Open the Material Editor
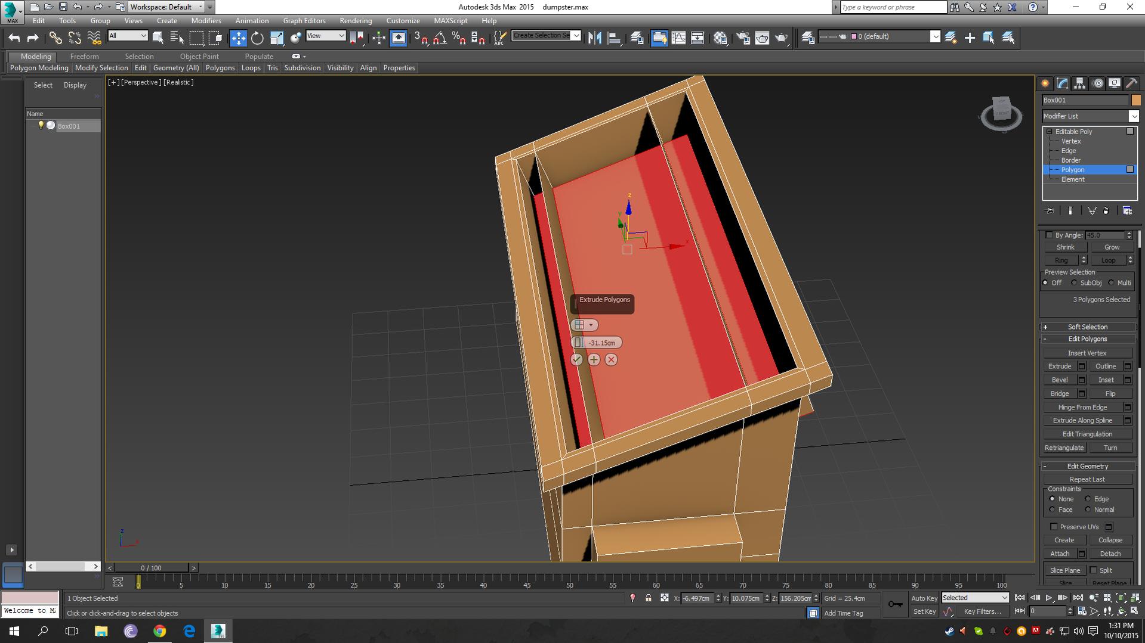 pyautogui.click(x=720, y=38)
